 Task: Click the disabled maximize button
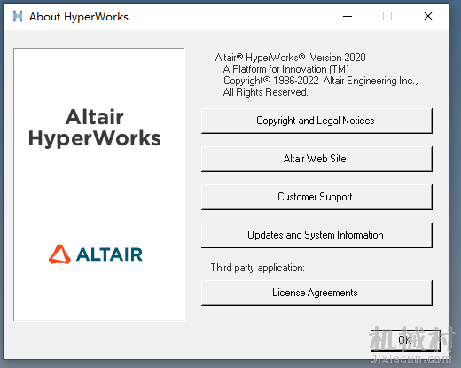(387, 16)
